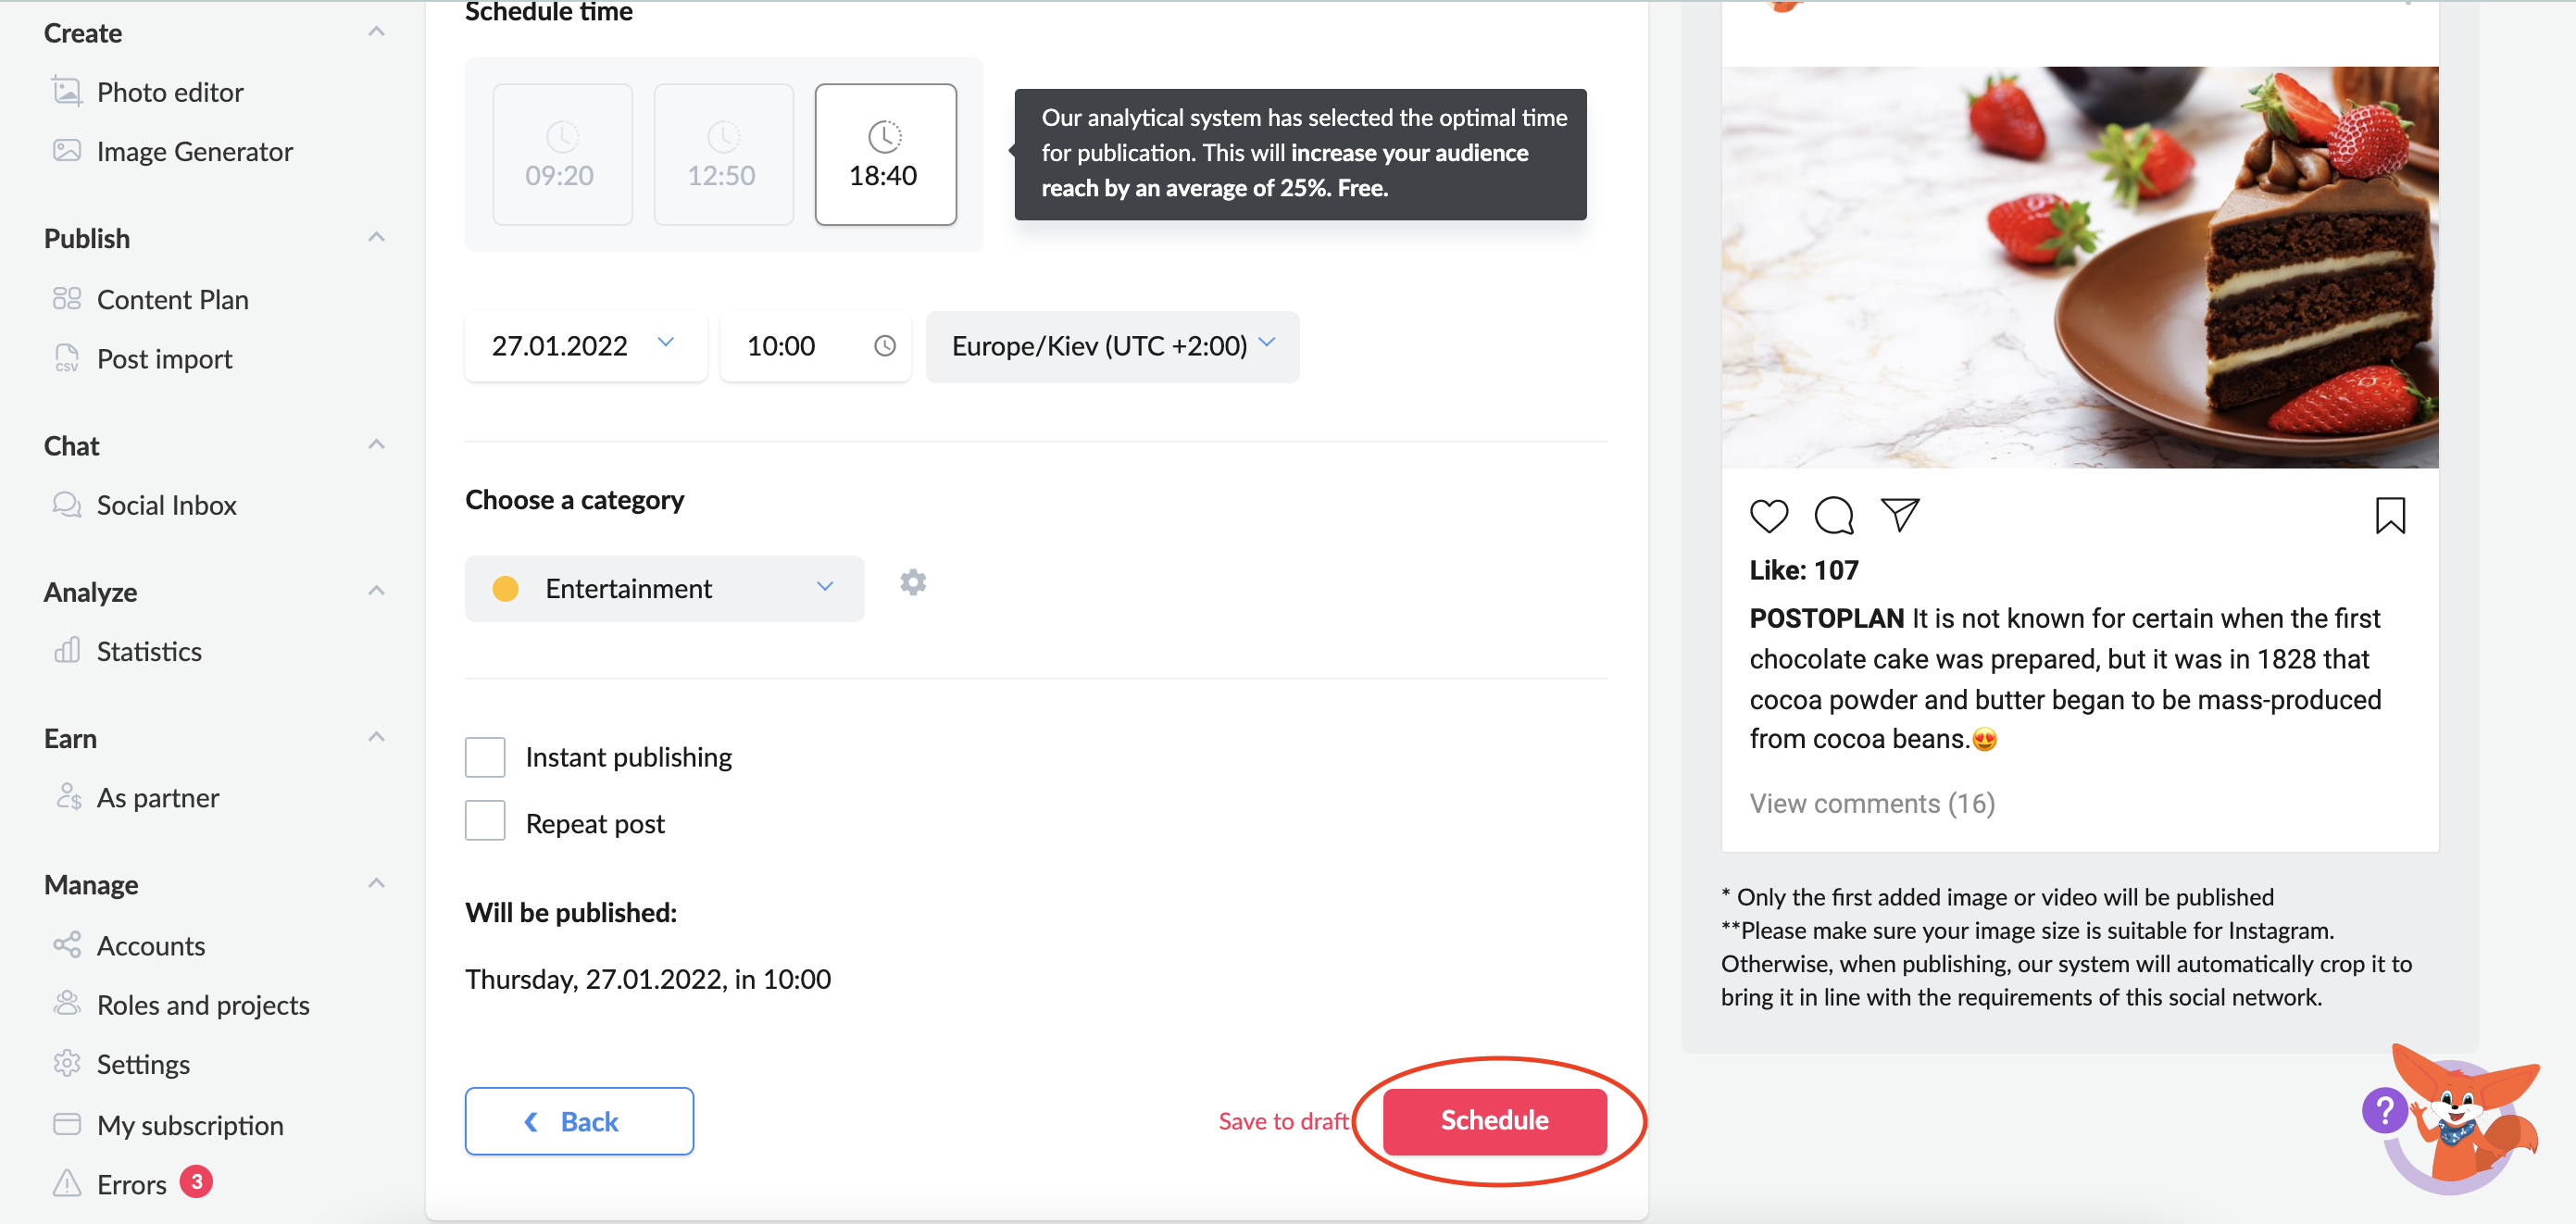Image resolution: width=2576 pixels, height=1224 pixels.
Task: Click the yellow Entertainment color dot
Action: (x=505, y=588)
